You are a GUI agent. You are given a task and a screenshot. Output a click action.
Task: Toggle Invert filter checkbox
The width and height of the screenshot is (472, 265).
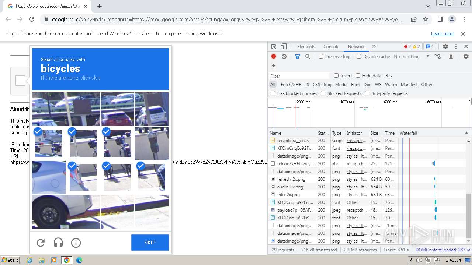pos(336,75)
